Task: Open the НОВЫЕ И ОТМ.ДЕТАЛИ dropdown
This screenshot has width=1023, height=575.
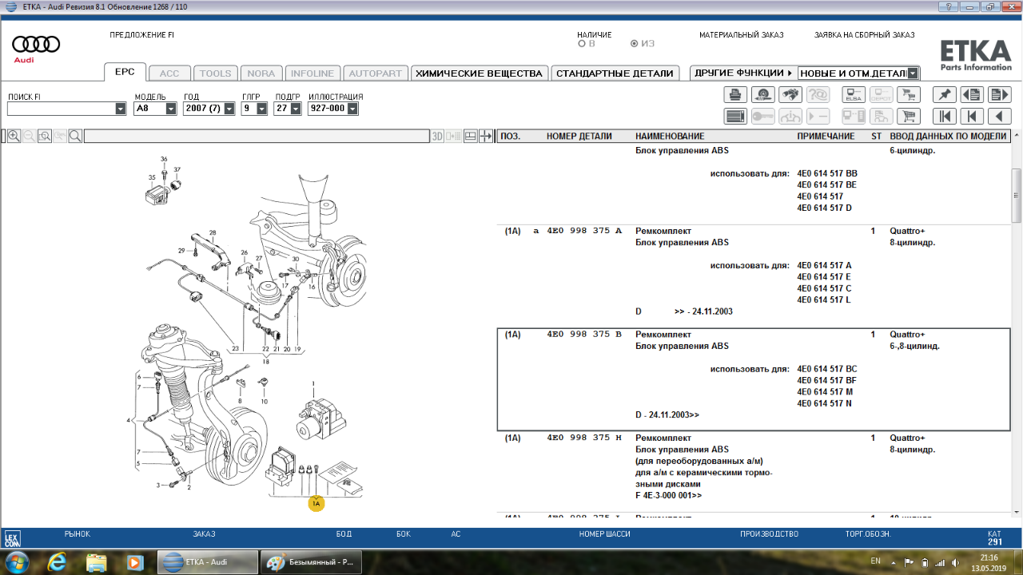Action: [x=913, y=73]
